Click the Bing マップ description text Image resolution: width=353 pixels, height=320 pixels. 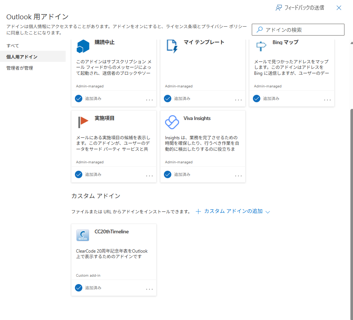[x=291, y=67]
